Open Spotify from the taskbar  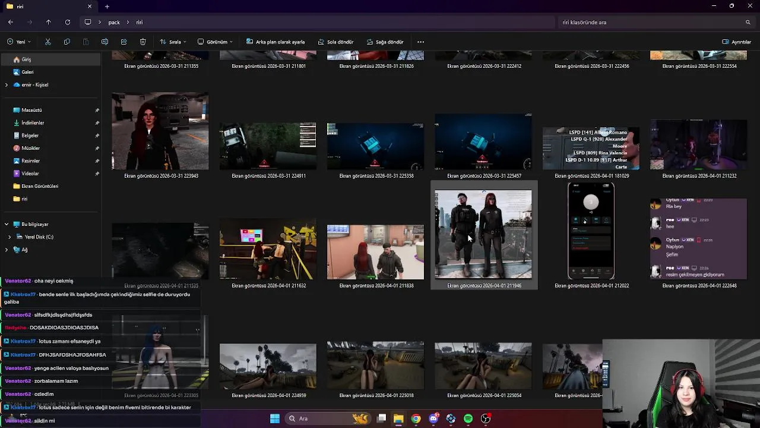pos(468,418)
